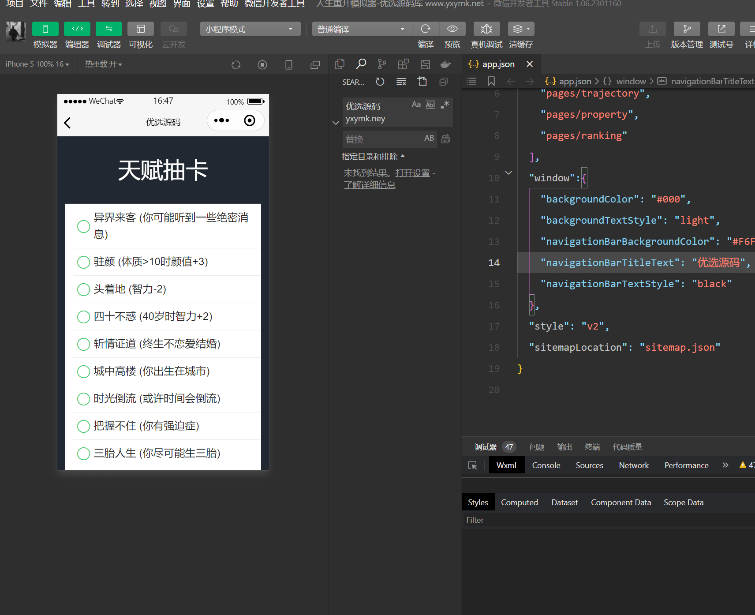Select the 头着地 talent radio button
This screenshot has height=615, width=755.
83,289
